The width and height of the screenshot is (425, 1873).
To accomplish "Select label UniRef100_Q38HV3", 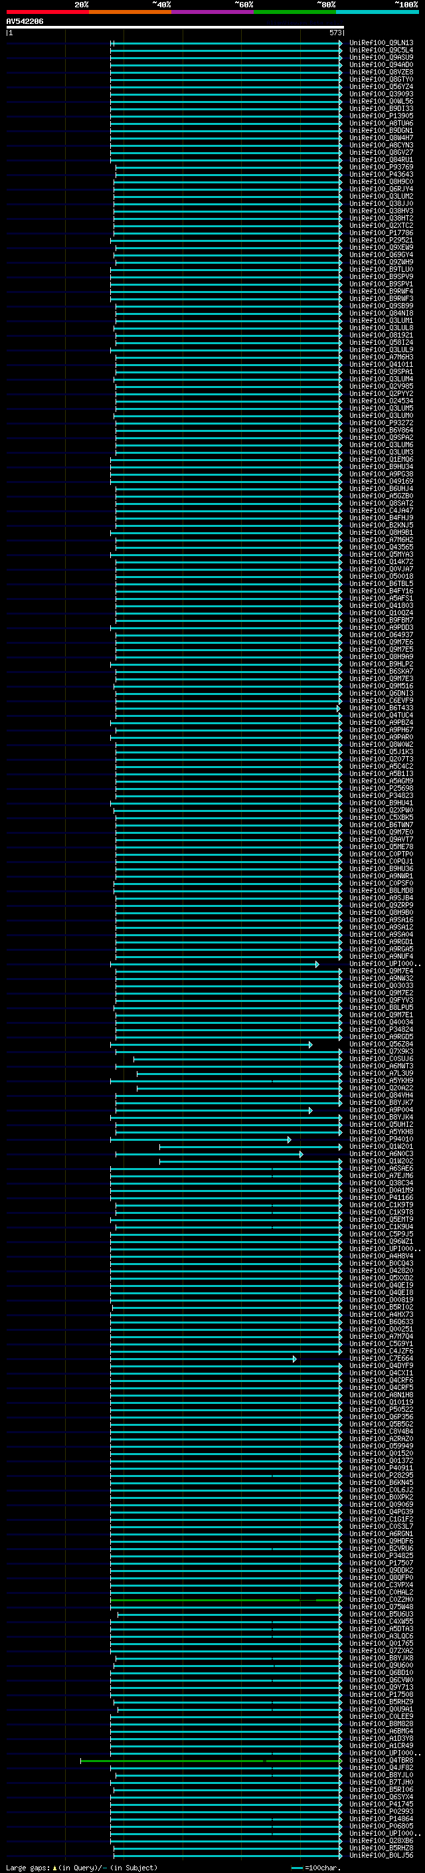I will tap(381, 211).
